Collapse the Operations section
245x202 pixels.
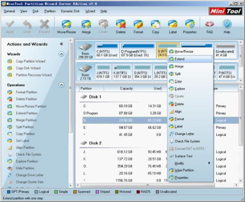point(61,85)
